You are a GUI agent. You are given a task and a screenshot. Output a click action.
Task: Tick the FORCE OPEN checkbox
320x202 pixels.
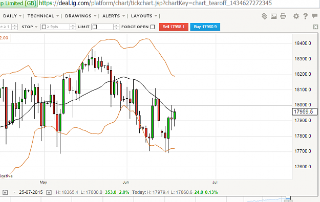click(x=153, y=27)
